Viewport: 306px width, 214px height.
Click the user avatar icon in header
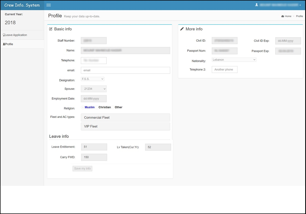tap(256, 5)
